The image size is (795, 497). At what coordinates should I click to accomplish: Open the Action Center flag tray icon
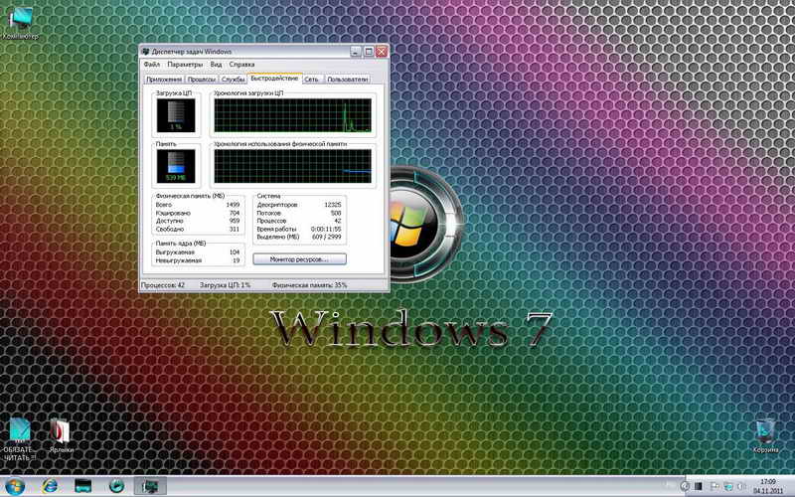click(x=714, y=487)
